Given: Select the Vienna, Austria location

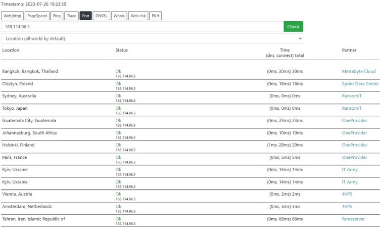Looking at the screenshot, I should (x=17, y=194).
